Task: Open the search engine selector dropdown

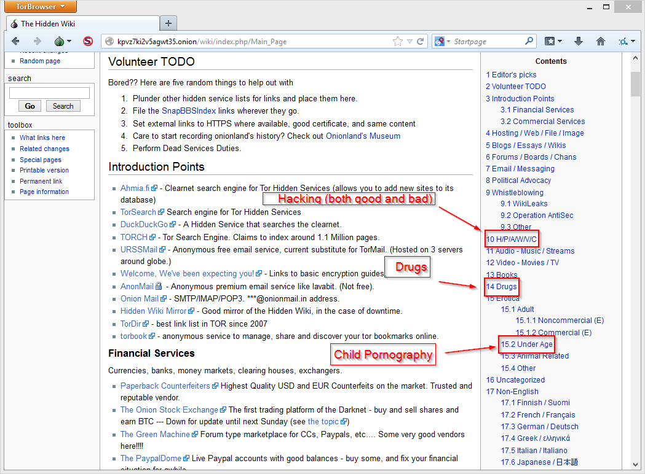Action: point(443,42)
